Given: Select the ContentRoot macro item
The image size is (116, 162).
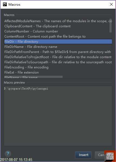Looking at the screenshot, I should coord(58,37).
